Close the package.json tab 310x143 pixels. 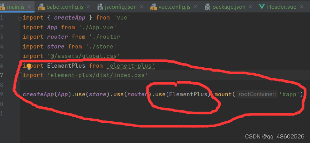coord(250,7)
